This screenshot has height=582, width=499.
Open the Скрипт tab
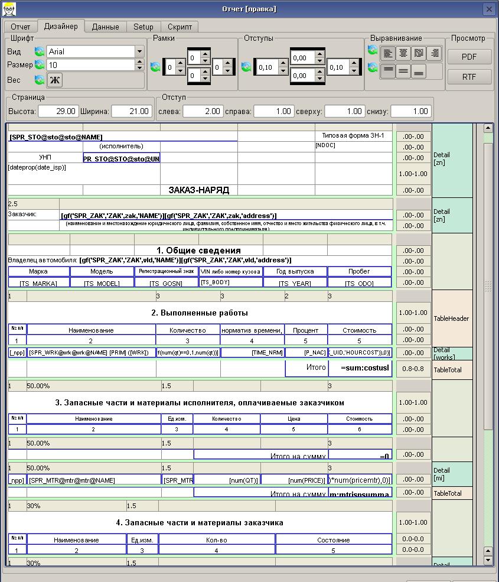tap(180, 27)
